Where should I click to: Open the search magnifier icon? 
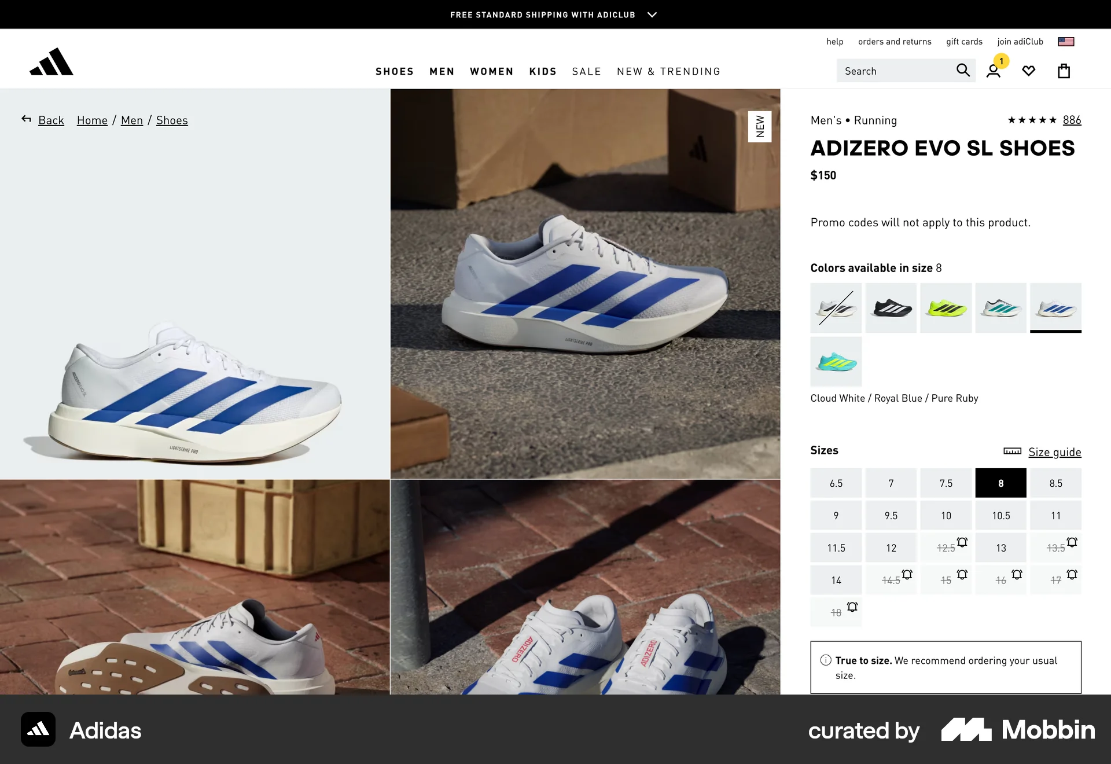(x=963, y=70)
